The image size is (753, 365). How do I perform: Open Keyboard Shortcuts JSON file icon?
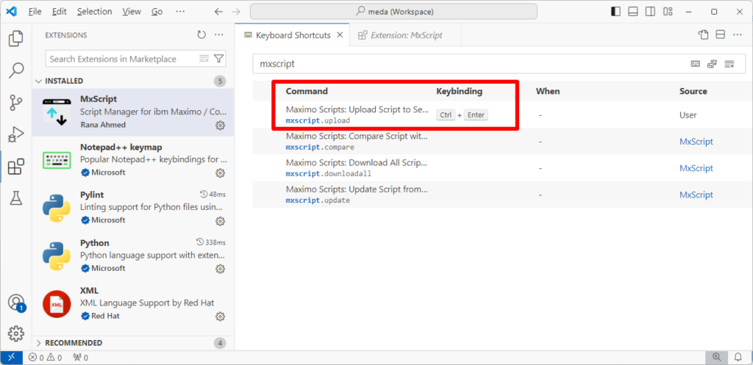704,35
